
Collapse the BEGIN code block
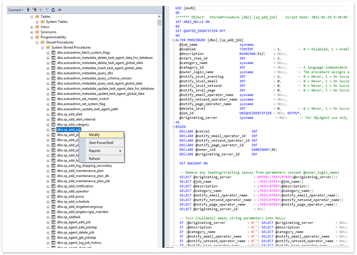[x=173, y=127]
